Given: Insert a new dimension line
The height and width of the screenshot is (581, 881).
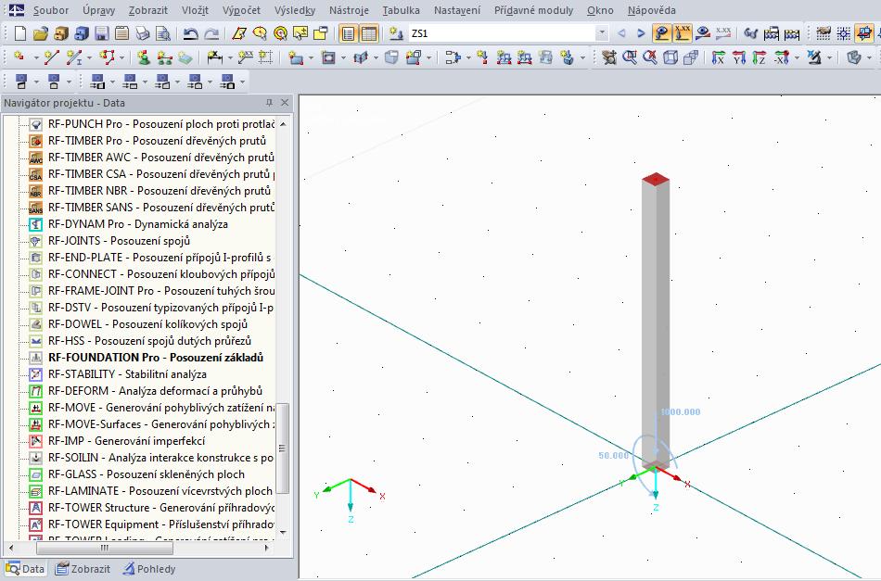Looking at the screenshot, I should tap(214, 57).
